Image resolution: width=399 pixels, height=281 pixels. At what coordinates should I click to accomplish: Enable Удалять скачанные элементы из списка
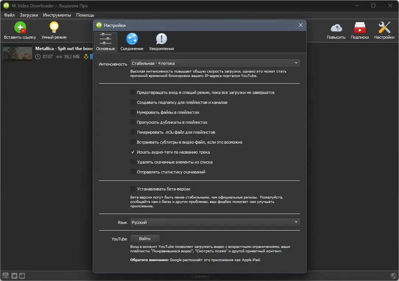[133, 162]
